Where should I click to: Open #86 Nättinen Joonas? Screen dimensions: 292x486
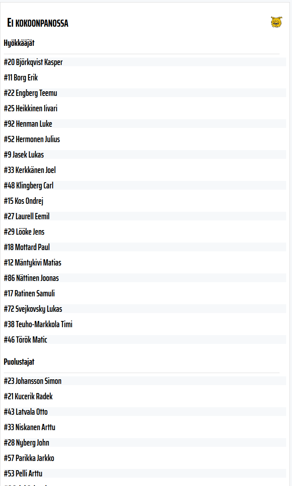[31, 278]
